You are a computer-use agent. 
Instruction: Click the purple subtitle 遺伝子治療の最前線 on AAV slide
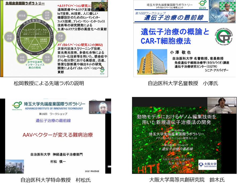[x=53, y=121]
